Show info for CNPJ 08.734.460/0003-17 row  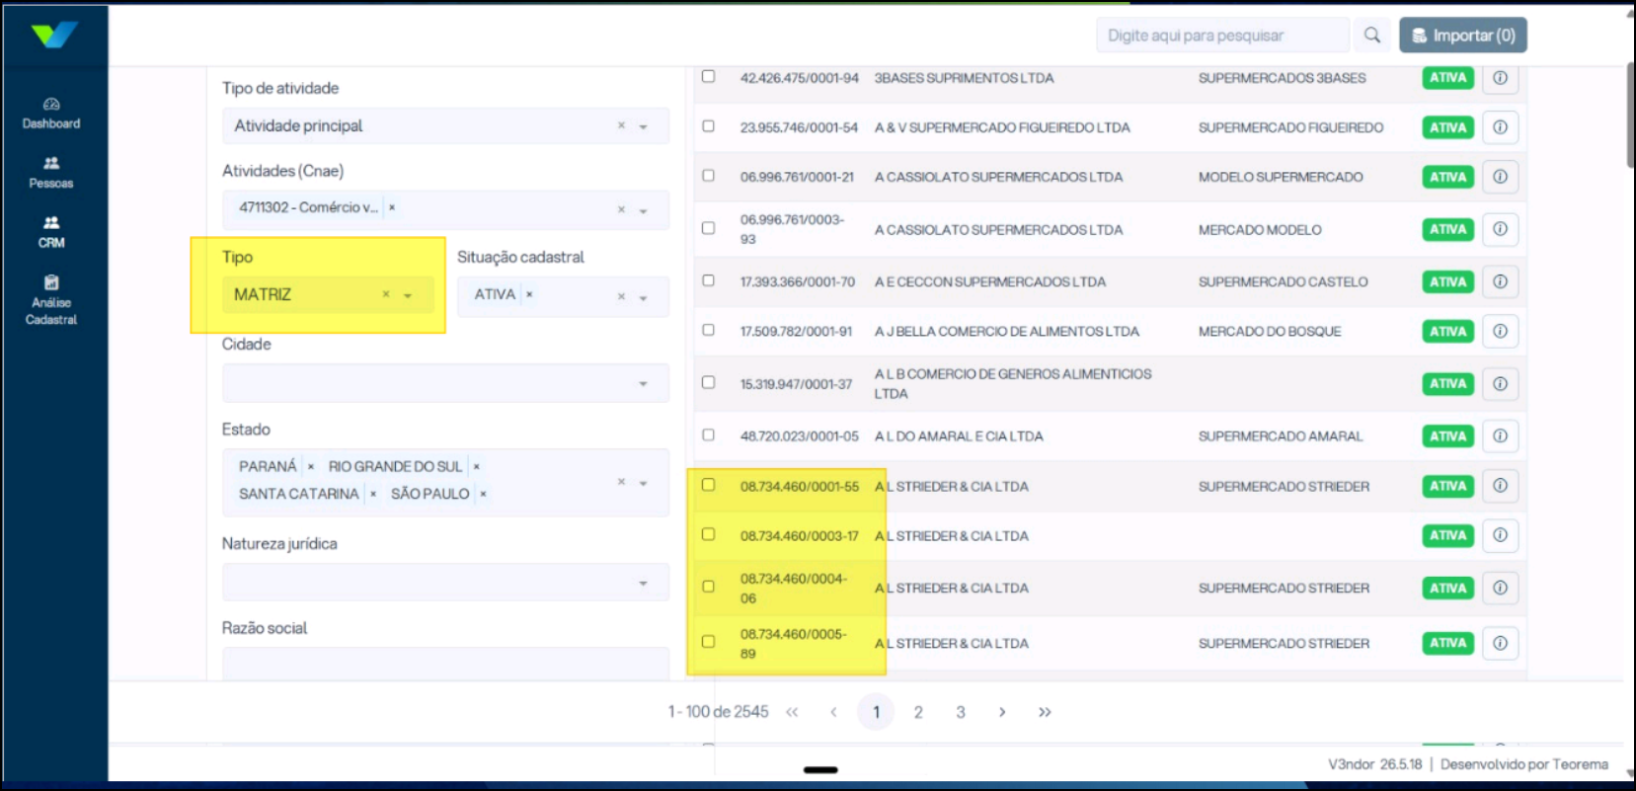coord(1500,535)
